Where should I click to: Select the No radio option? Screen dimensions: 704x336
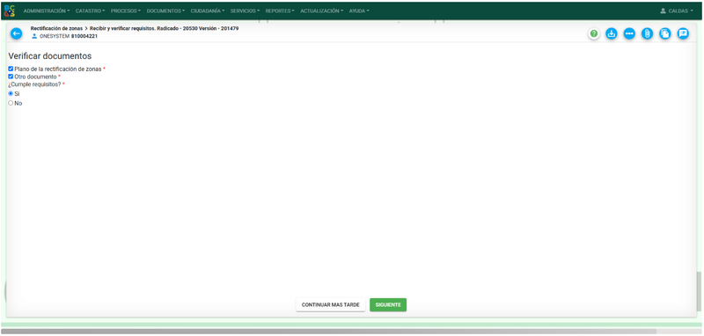tap(11, 103)
